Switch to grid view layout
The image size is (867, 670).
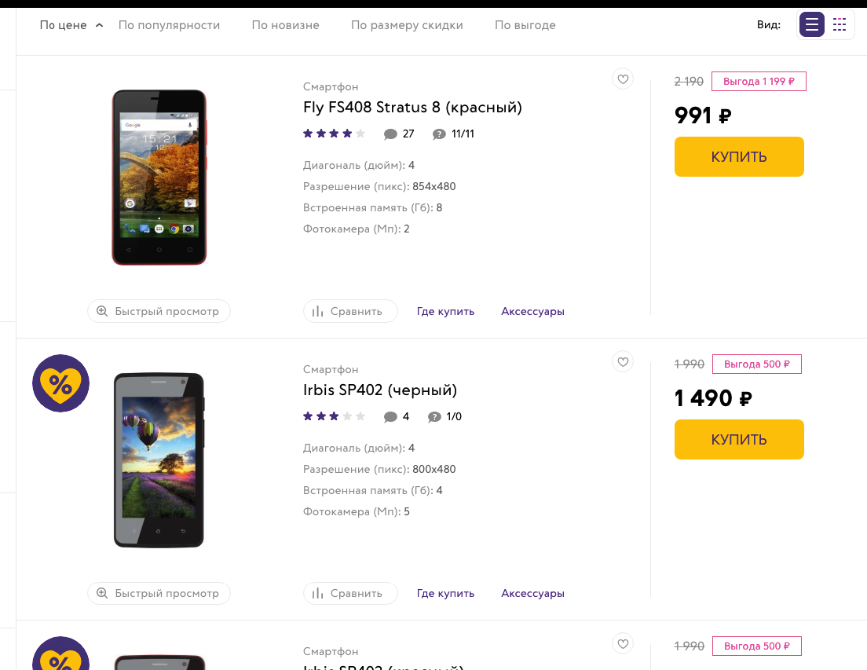840,25
